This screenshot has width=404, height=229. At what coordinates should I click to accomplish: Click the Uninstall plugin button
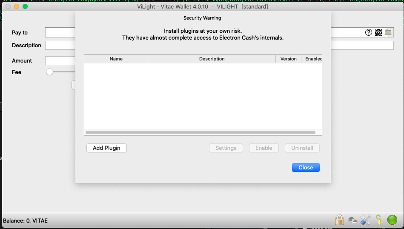click(302, 148)
